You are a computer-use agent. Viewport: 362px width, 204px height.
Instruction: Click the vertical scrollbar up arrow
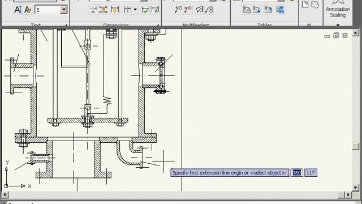click(356, 33)
